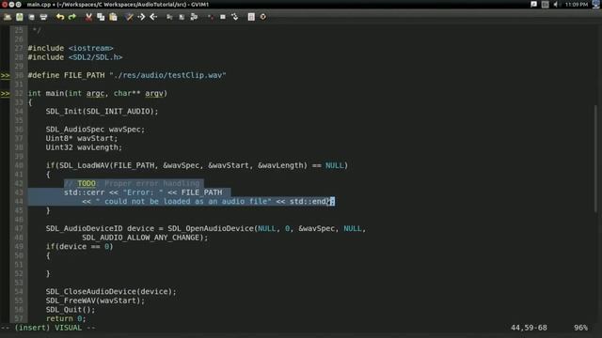Click 'argc' in the main signature
Image resolution: width=602 pixels, height=338 pixels.
[95, 94]
